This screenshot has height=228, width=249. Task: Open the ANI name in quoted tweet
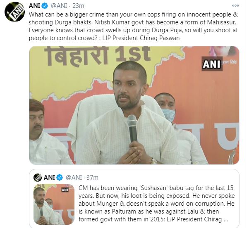pyautogui.click(x=49, y=178)
